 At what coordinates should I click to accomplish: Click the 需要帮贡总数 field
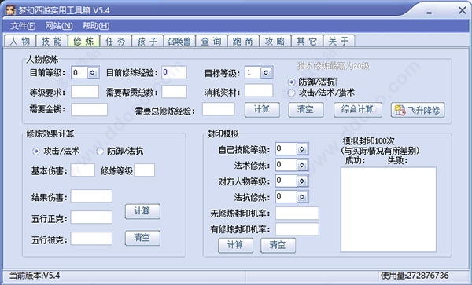(174, 92)
